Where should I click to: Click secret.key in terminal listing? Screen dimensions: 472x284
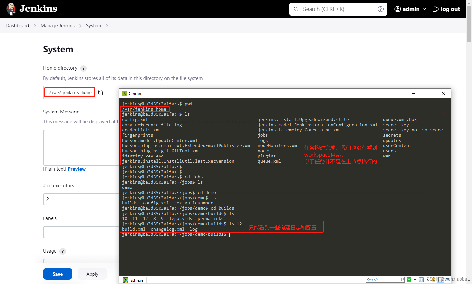click(x=396, y=125)
